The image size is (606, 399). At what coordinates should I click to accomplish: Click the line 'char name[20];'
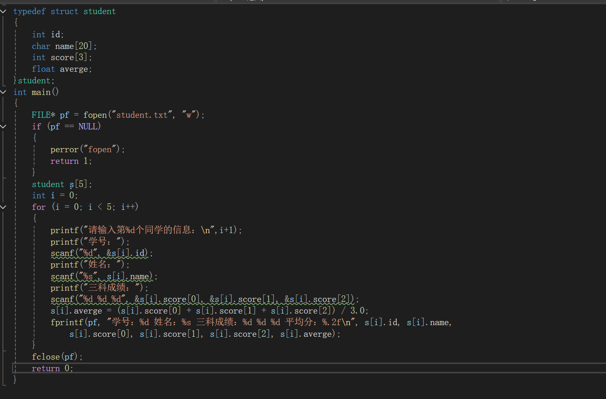pos(64,46)
